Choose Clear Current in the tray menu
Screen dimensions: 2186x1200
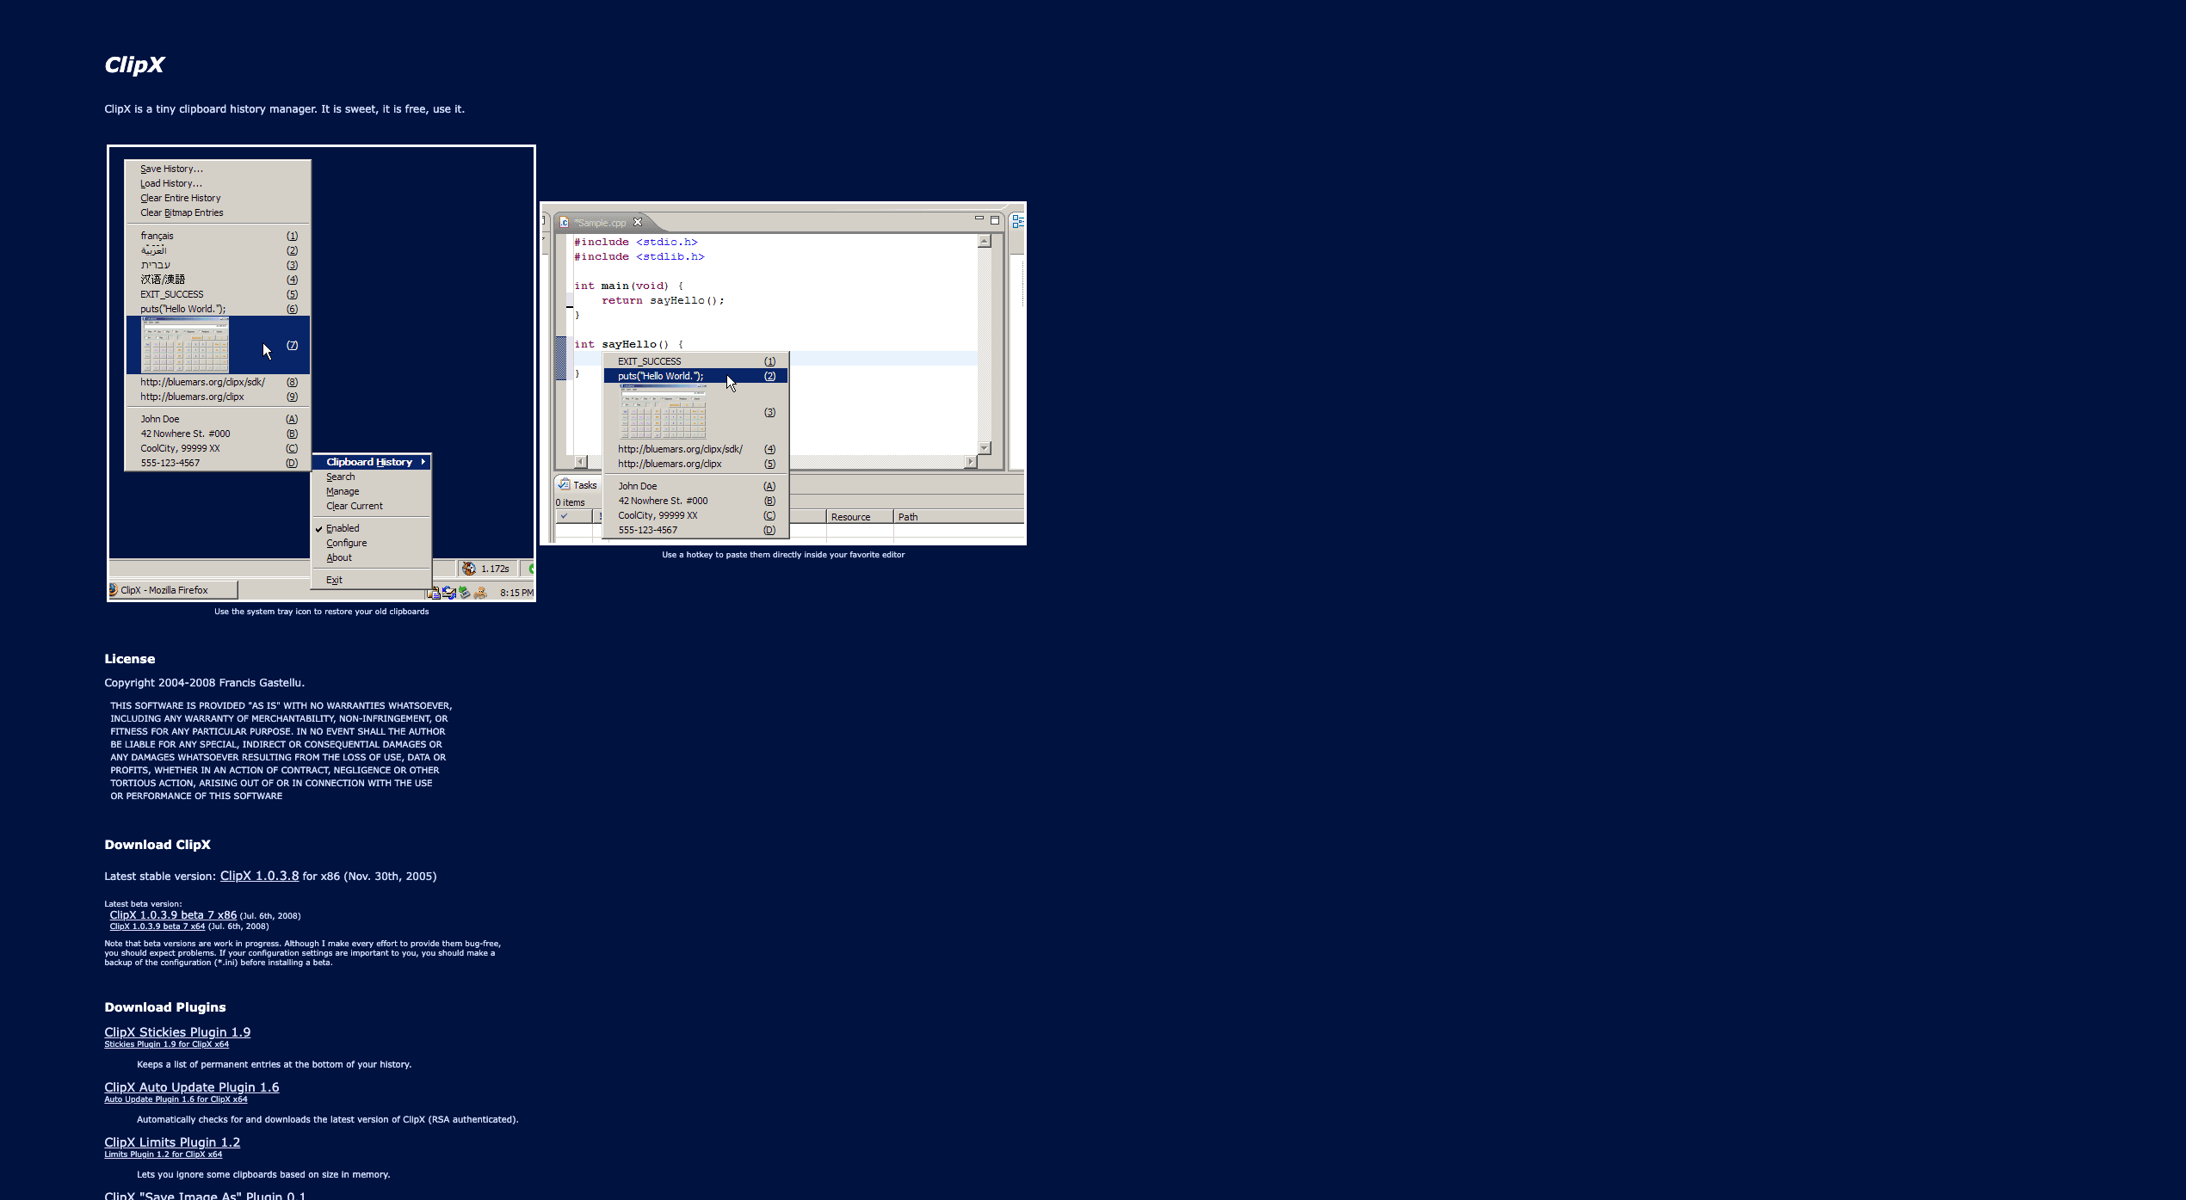point(371,506)
